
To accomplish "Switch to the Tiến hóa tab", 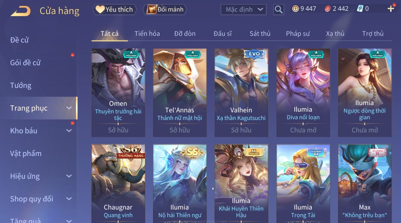I will click(x=147, y=34).
